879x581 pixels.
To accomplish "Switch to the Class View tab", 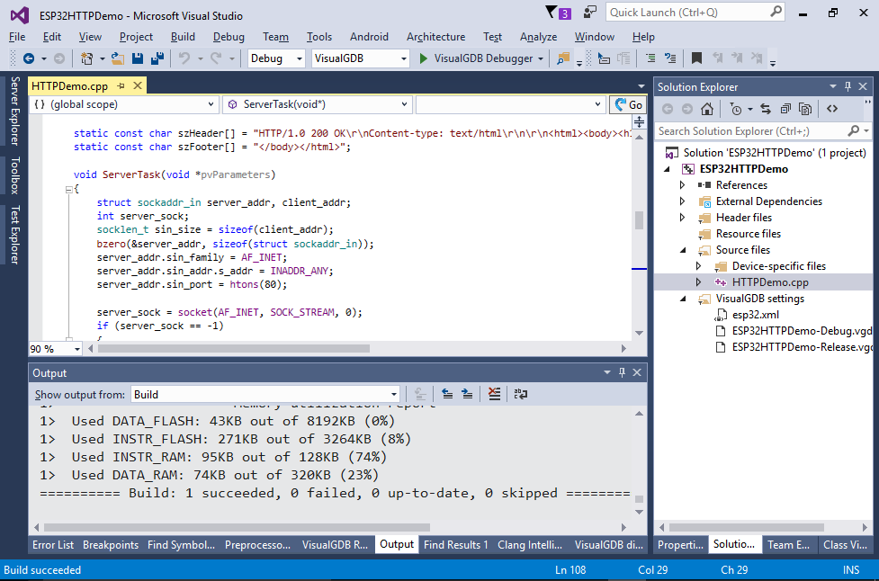I will 845,545.
